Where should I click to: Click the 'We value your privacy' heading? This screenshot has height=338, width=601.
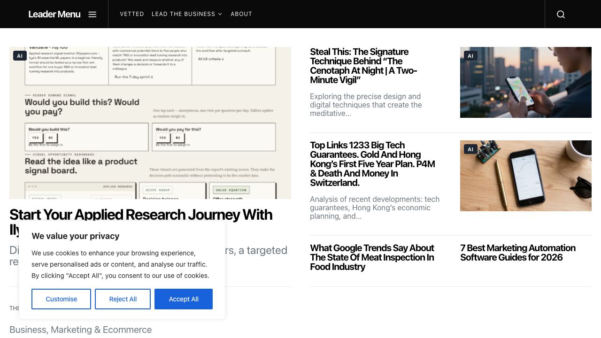[76, 236]
